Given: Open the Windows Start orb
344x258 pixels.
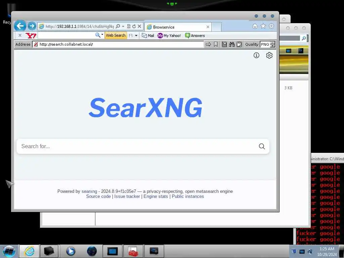Looking at the screenshot, I should tap(9, 251).
